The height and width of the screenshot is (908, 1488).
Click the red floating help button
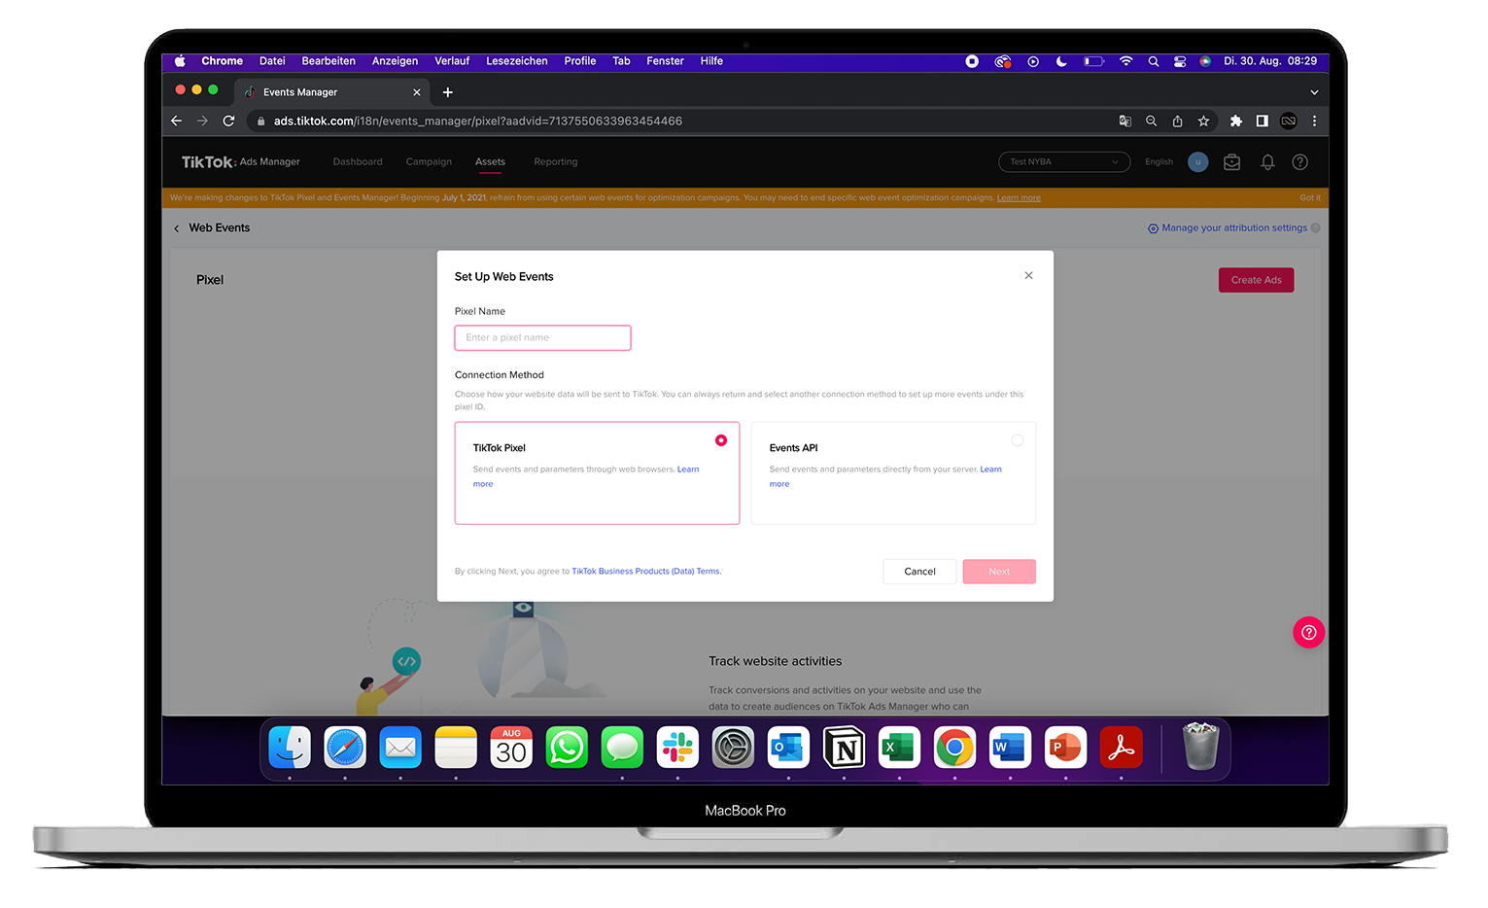[1308, 633]
